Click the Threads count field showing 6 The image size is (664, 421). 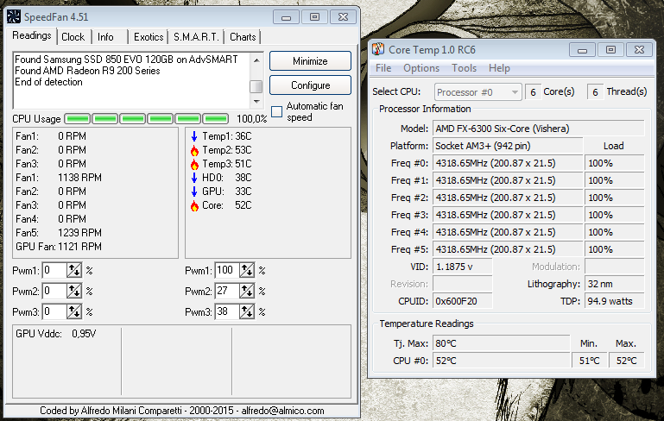click(x=595, y=92)
